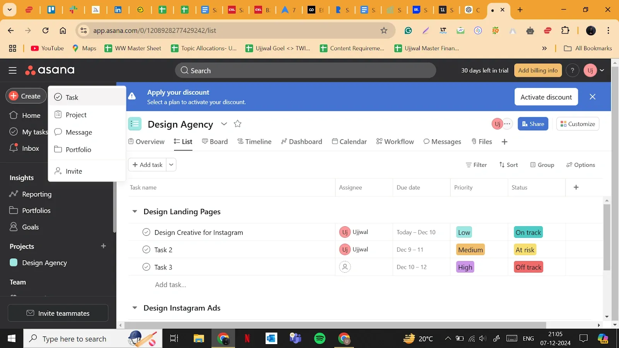619x348 pixels.
Task: Mark Design Creative for Instagram complete
Action: point(146,232)
